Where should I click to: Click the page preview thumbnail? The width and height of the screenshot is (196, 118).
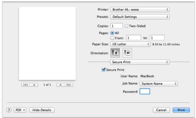click(x=47, y=44)
